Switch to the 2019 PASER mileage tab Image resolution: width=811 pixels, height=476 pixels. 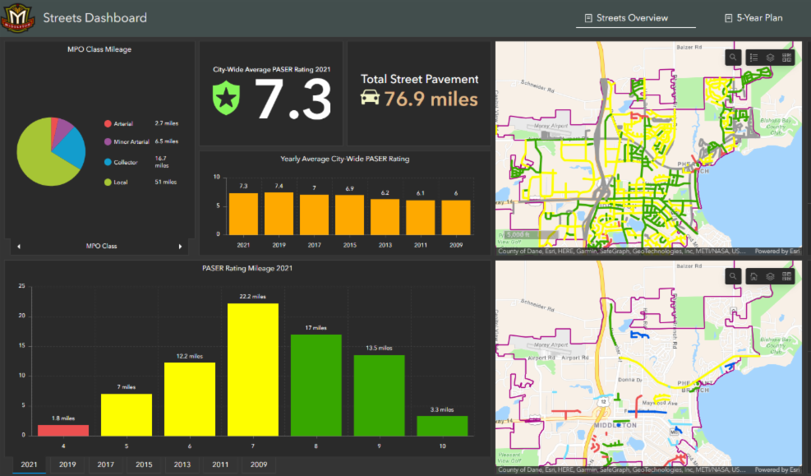(x=67, y=464)
